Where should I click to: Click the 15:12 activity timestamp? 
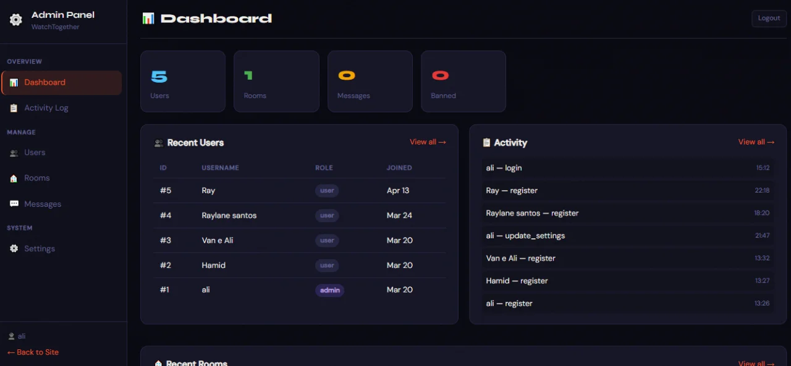[763, 168]
